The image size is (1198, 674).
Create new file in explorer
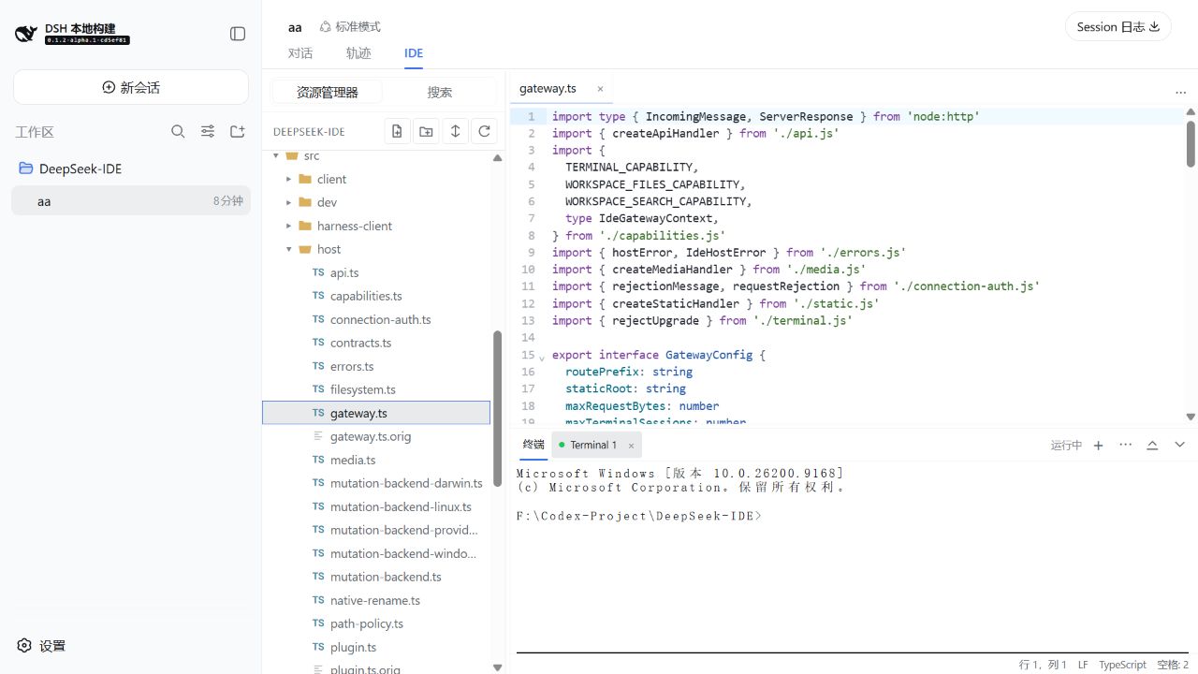[x=398, y=132]
